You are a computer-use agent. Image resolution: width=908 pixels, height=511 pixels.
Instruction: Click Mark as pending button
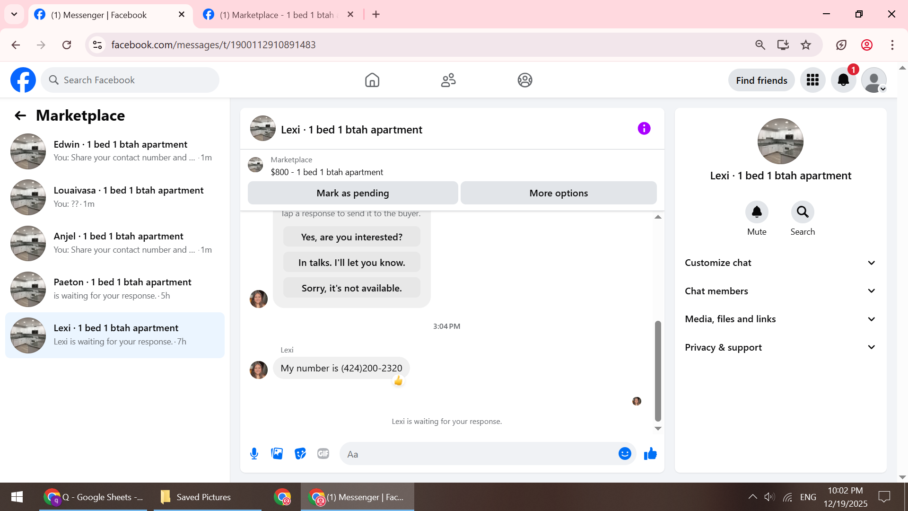353,193
